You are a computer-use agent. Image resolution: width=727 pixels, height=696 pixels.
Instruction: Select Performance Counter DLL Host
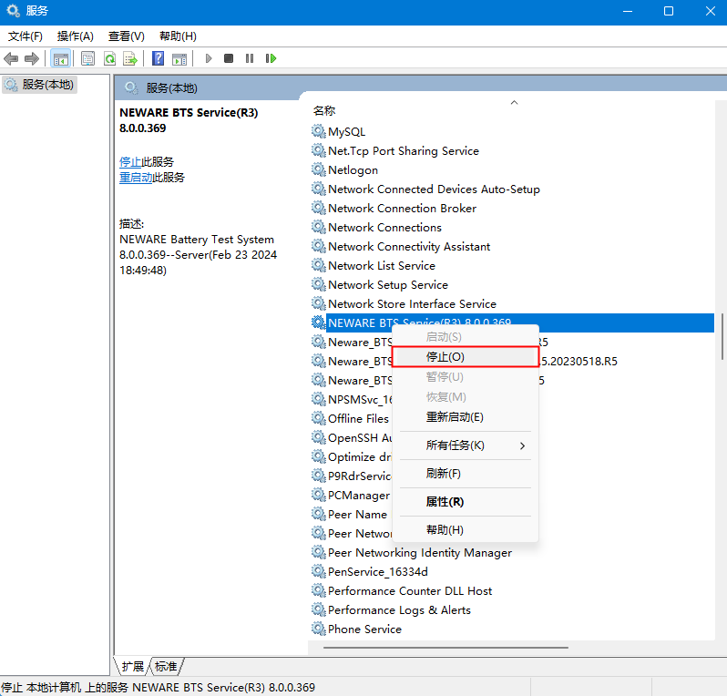point(410,590)
